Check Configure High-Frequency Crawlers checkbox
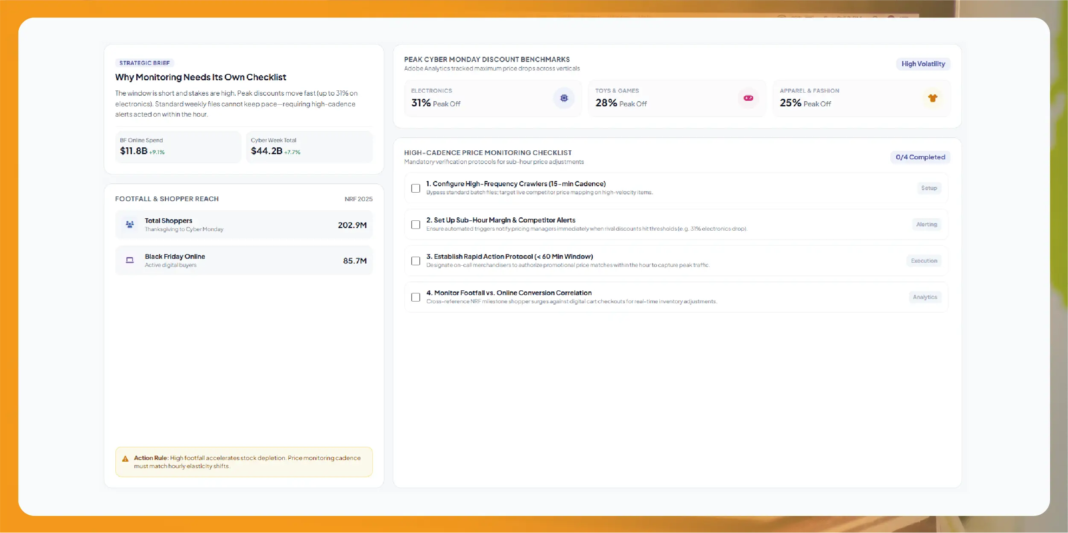This screenshot has width=1068, height=533. (415, 188)
